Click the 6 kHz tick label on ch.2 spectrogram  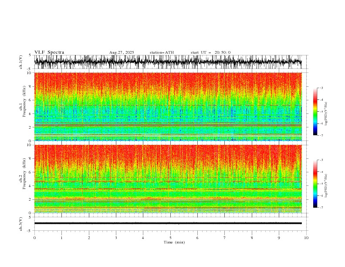[30, 172]
